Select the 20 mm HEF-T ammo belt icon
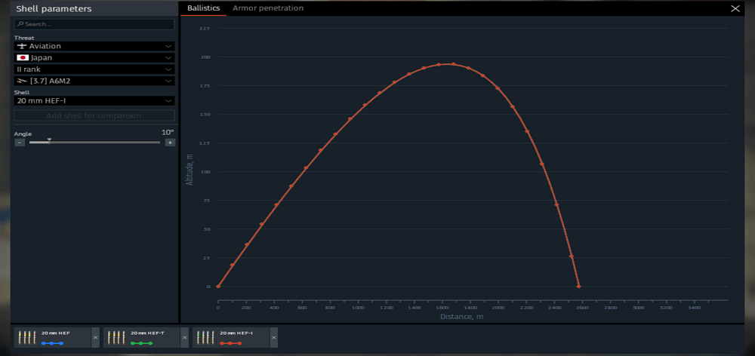755x356 pixels. click(x=116, y=338)
